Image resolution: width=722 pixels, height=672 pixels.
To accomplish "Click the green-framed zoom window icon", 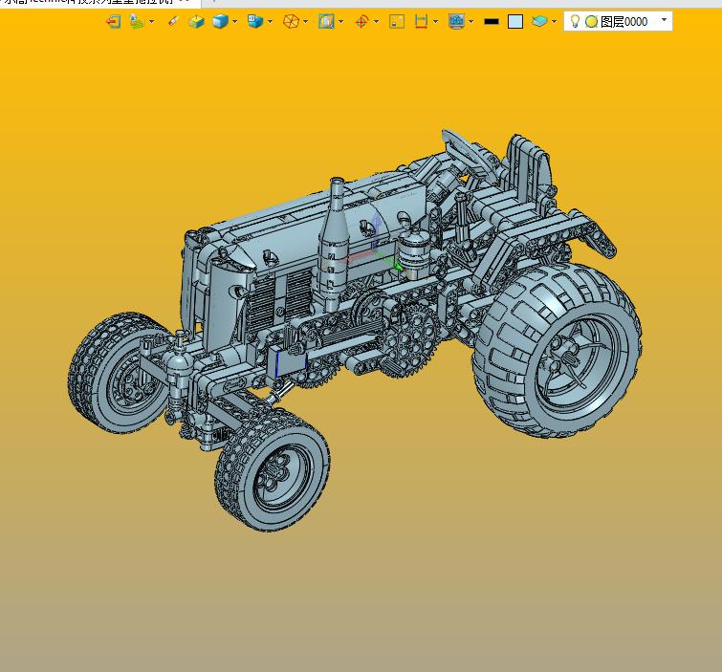I will [326, 21].
